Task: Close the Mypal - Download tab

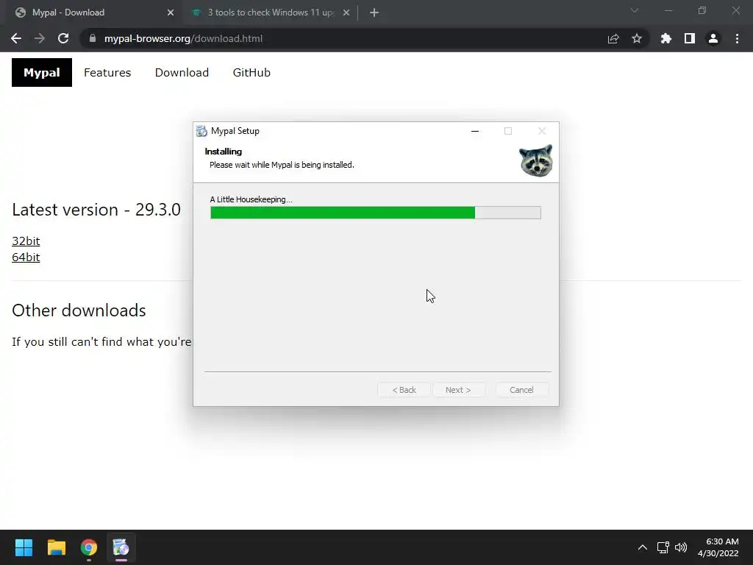Action: coord(171,13)
